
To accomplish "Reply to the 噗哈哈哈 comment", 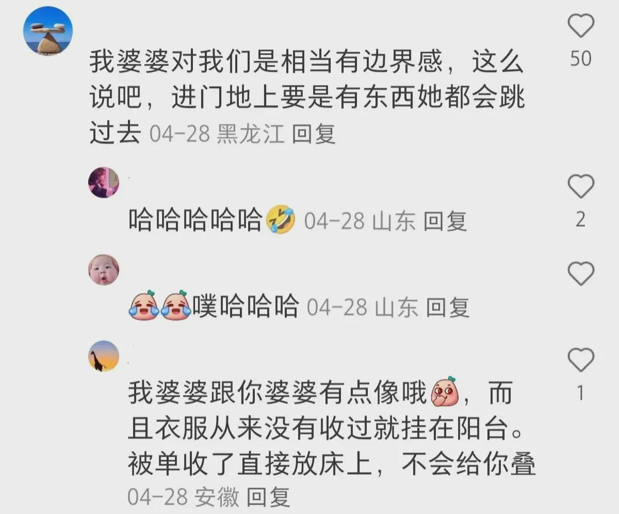I will (448, 308).
